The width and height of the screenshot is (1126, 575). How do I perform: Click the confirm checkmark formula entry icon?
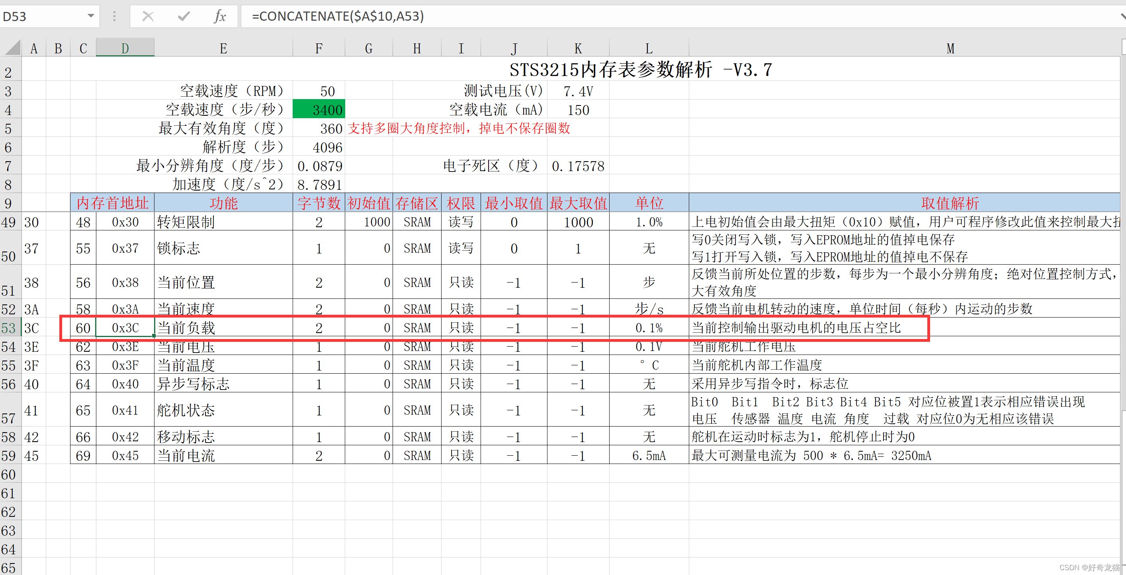coord(184,17)
